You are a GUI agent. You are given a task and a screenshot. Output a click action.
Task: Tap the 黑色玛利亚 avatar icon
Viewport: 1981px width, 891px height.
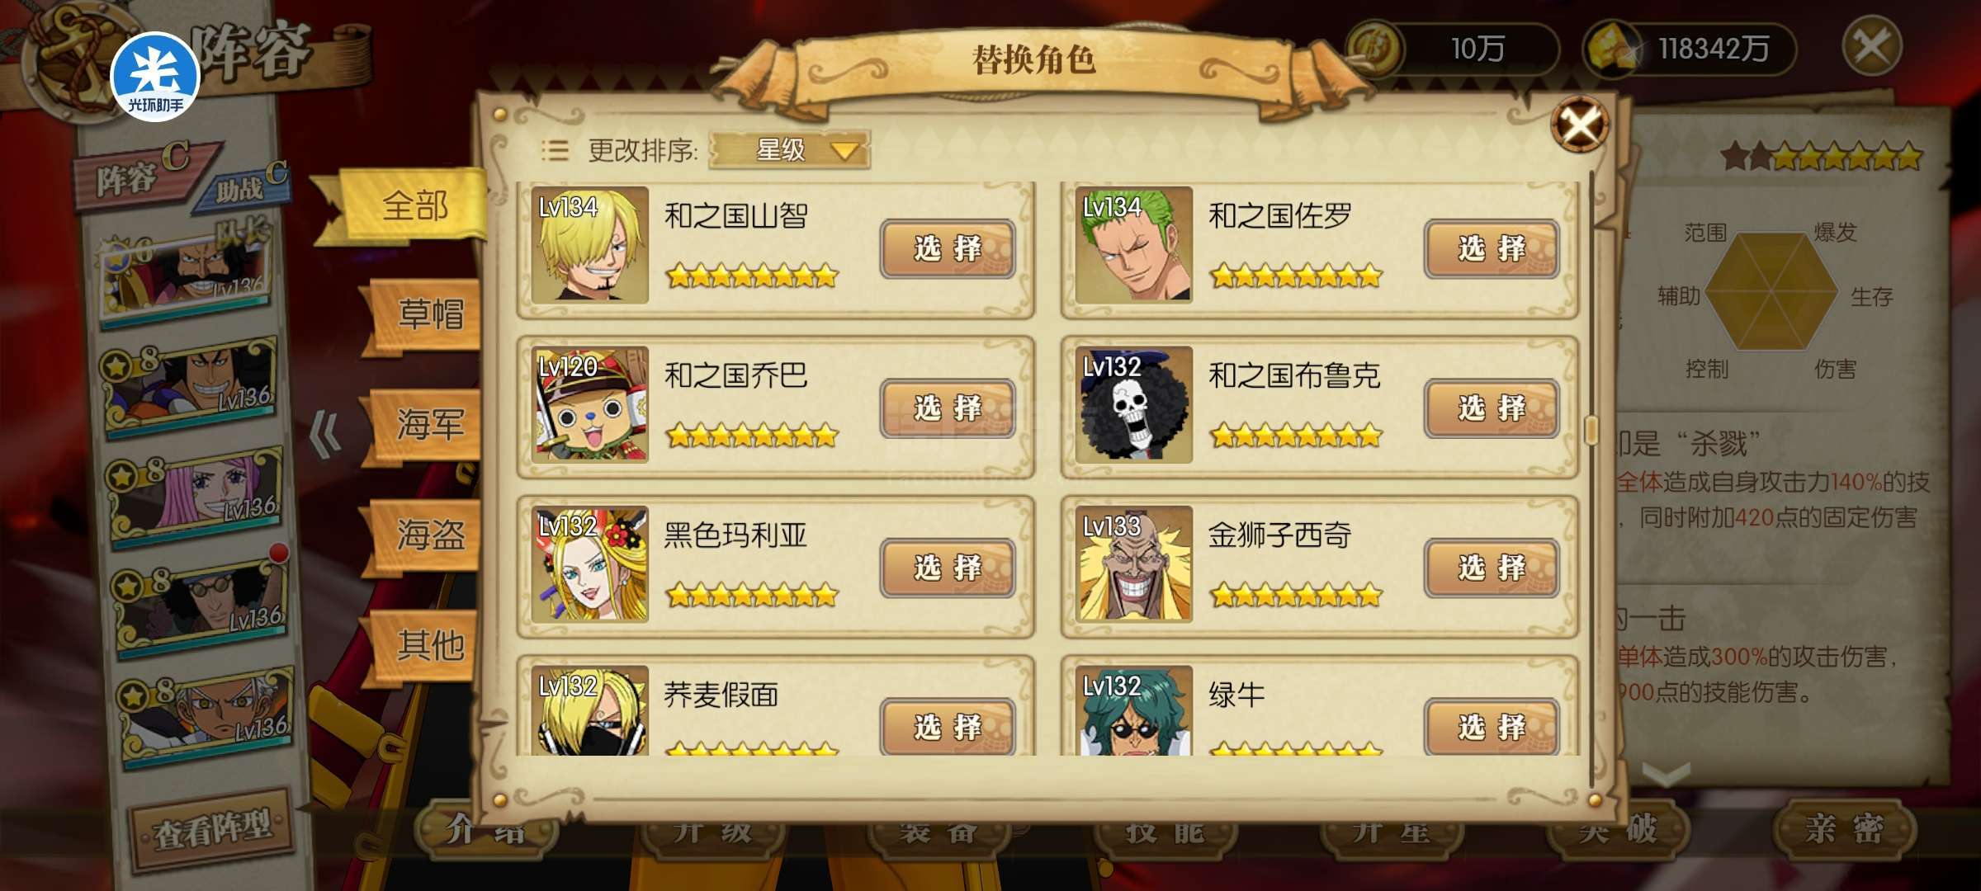(589, 564)
